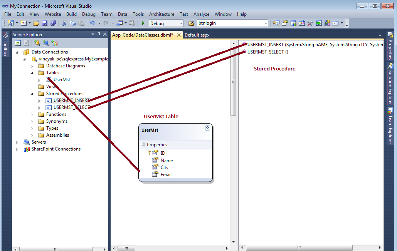The image size is (397, 251).
Task: Open the Architecture menu
Action: tap(161, 14)
